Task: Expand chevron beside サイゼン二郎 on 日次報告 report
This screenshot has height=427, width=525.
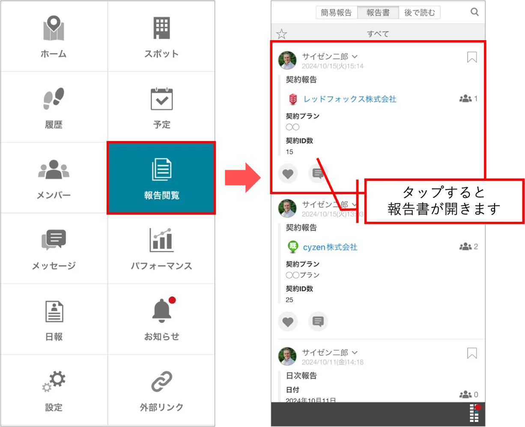Action: click(x=355, y=353)
